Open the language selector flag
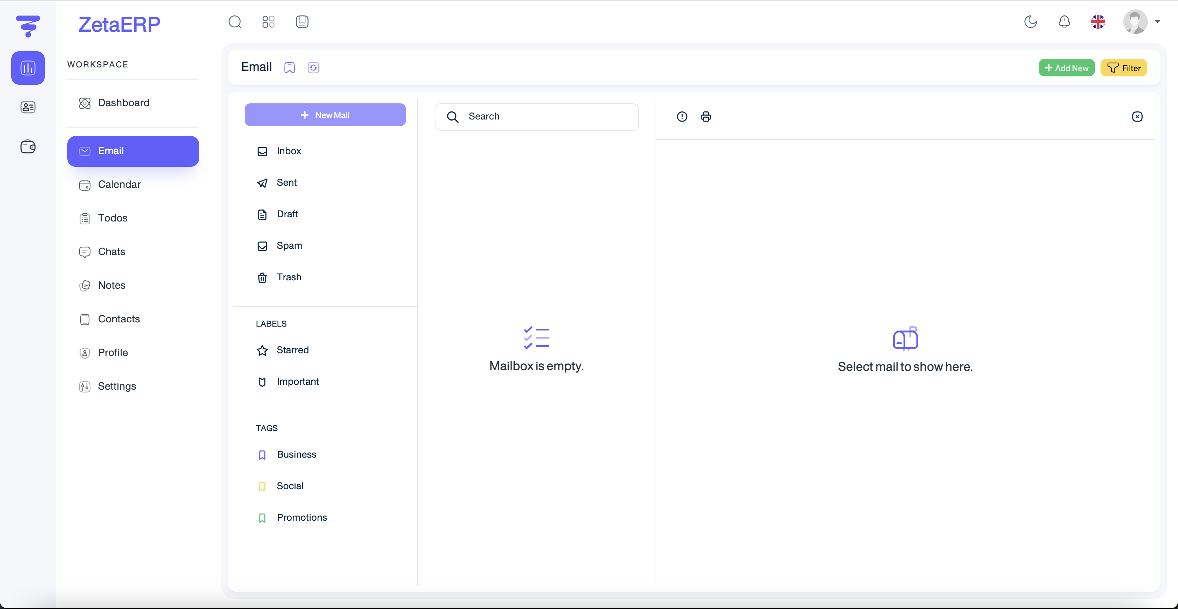The width and height of the screenshot is (1178, 609). (1098, 21)
